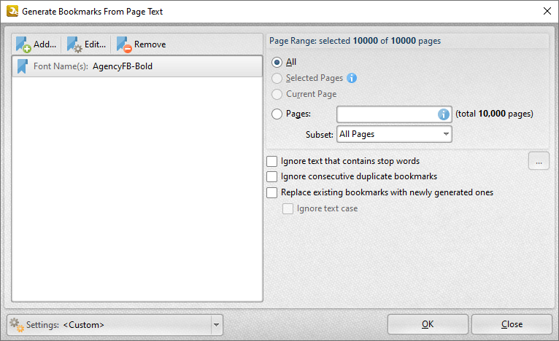Click the Edit bookmark rule button

point(86,44)
